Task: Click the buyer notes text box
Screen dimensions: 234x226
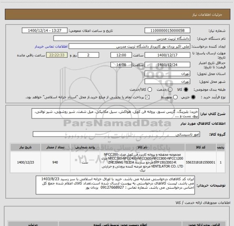Action: coord(115,185)
